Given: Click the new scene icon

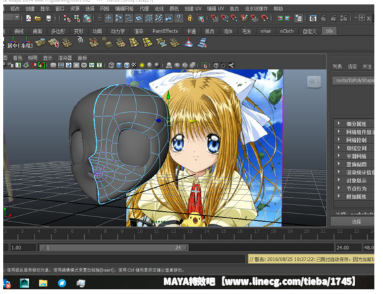Looking at the screenshot, I should point(28,19).
